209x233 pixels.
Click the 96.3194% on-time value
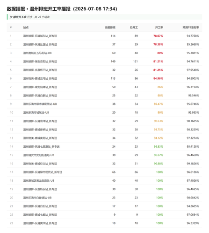point(193,87)
